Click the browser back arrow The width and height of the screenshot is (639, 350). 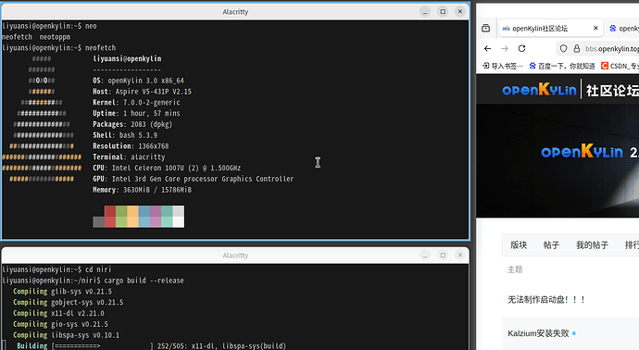[487, 48]
